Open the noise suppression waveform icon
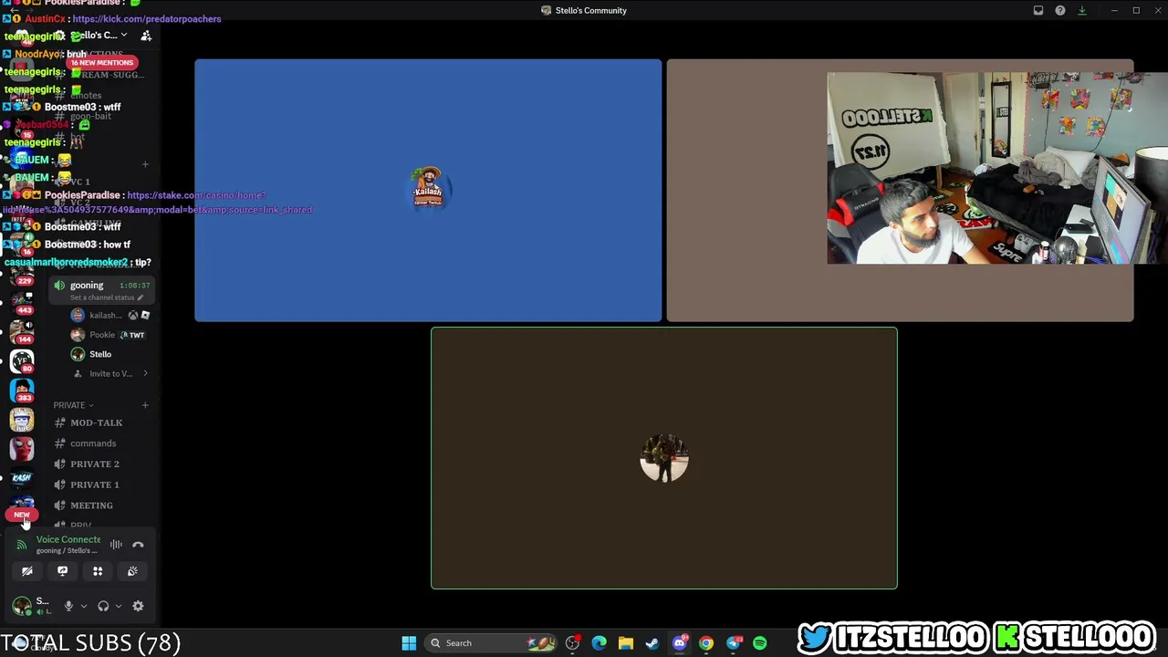Image resolution: width=1168 pixels, height=657 pixels. 116,545
